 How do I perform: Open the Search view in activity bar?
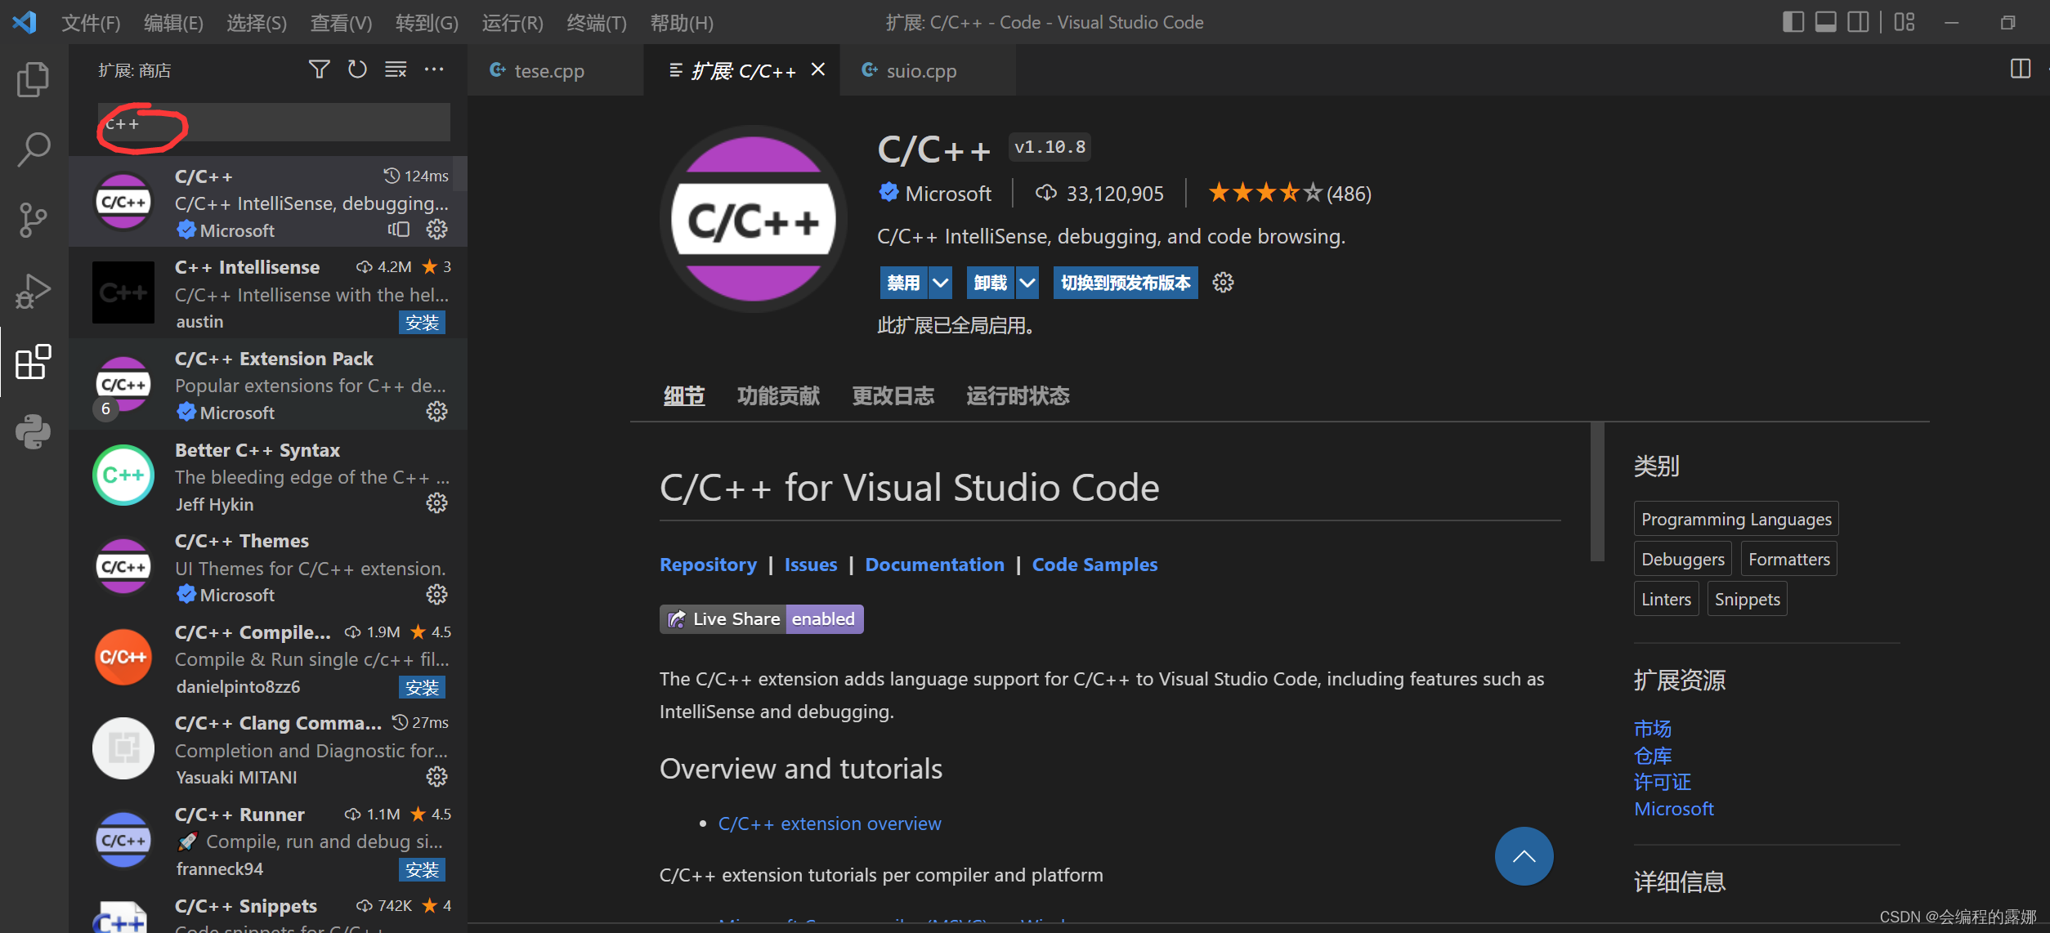pos(33,150)
